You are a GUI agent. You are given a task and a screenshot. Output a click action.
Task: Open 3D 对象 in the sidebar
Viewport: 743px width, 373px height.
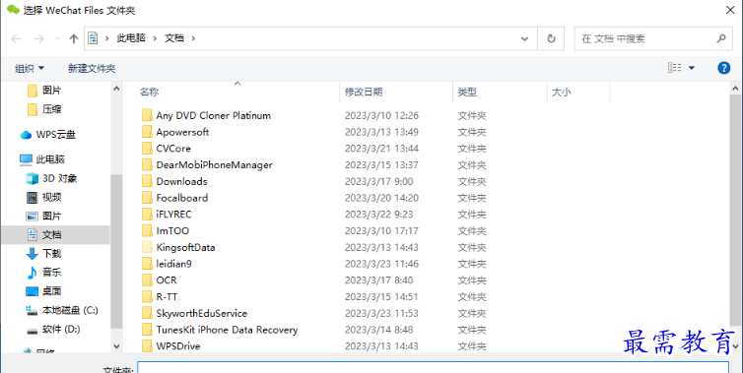[51, 178]
